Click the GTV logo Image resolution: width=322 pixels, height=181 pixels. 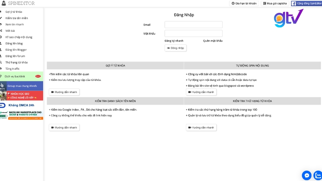289,18
